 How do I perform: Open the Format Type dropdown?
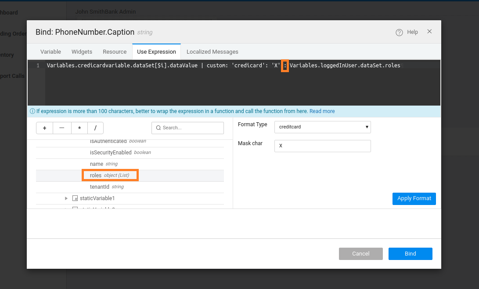tap(322, 127)
